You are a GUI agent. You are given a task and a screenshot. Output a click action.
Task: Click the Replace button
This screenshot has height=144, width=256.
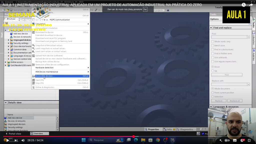tap(218, 101)
